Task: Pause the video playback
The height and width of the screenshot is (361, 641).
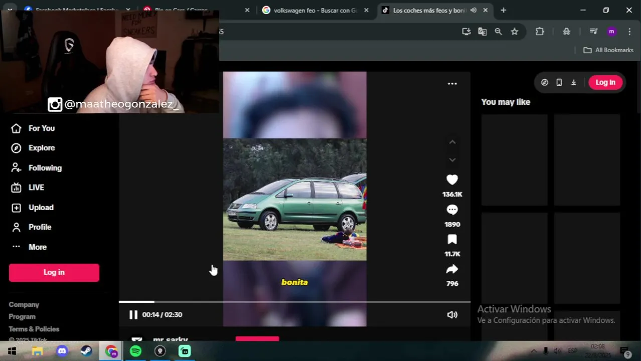Action: (x=133, y=314)
